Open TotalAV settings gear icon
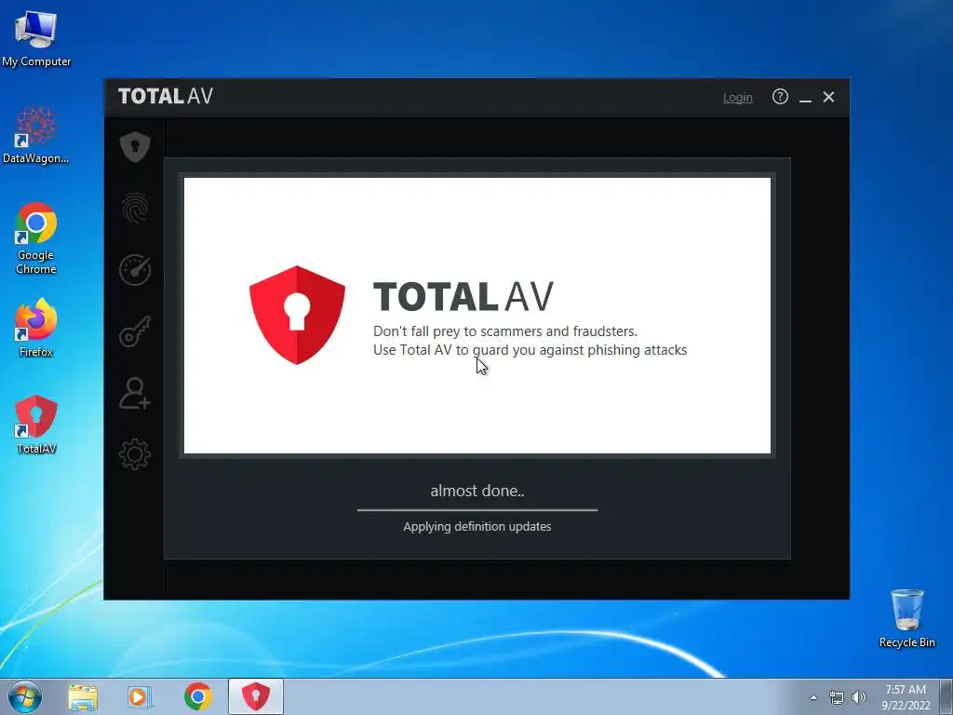 pos(135,454)
